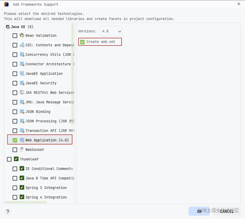Click the Connector Architecture icon
The image size is (245, 219).
[22, 64]
